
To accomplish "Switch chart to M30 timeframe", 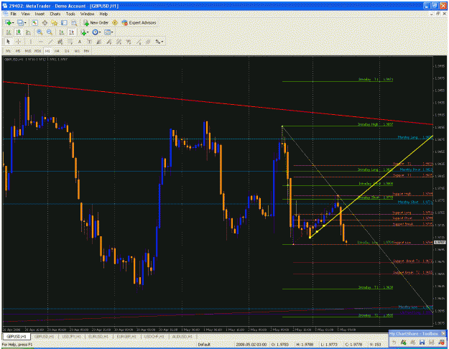I will point(38,51).
